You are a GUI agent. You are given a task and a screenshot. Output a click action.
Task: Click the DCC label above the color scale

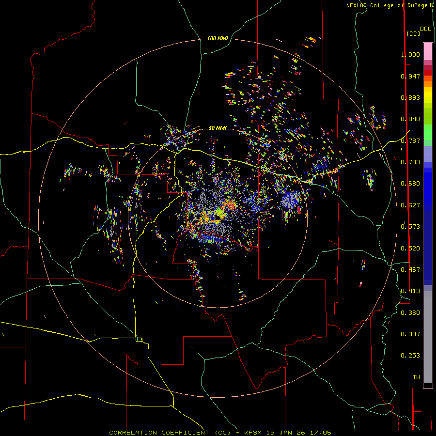coord(426,29)
